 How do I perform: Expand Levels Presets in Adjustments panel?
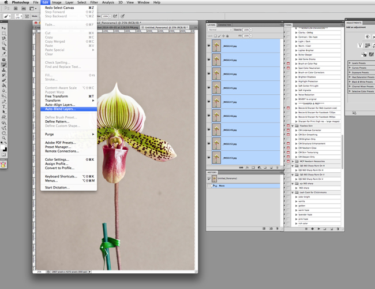pyautogui.click(x=350, y=63)
